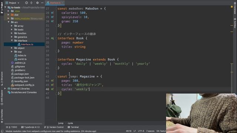Click the gutter icon at line 46

coord(52,89)
